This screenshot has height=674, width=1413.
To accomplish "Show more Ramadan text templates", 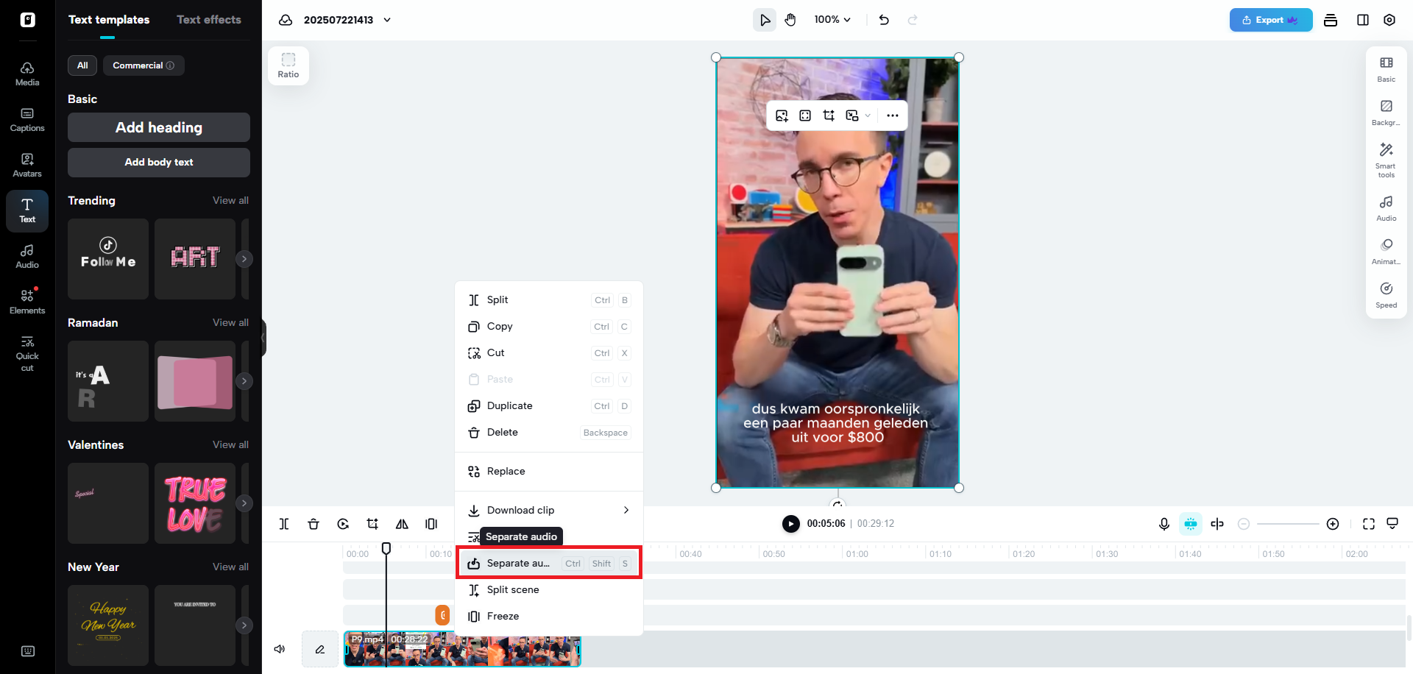I will [244, 381].
